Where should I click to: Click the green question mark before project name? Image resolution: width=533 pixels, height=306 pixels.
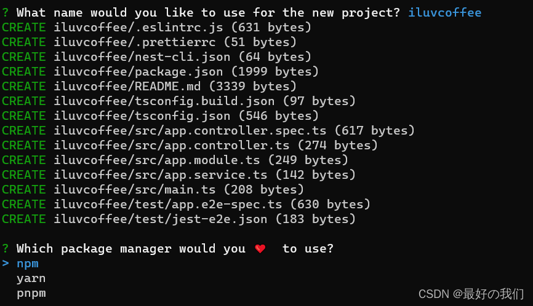(5, 12)
